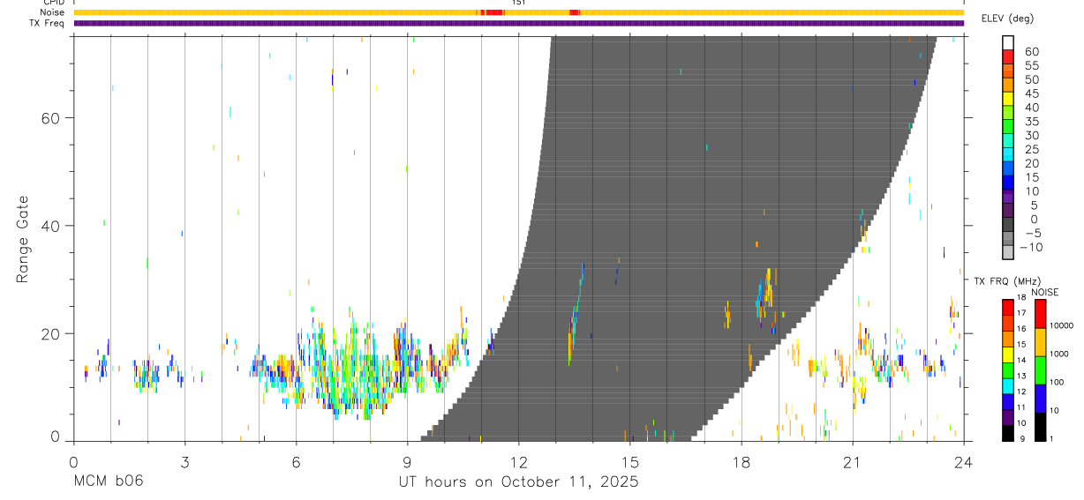Click 'UT hours on October 11, 2025' axis title
The width and height of the screenshot is (1084, 500).
[x=518, y=481]
